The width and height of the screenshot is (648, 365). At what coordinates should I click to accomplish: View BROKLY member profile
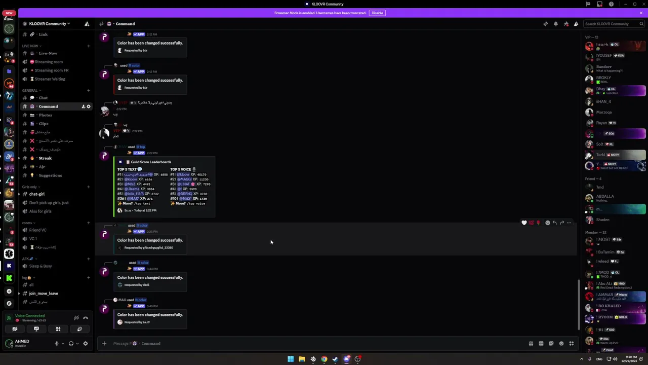[615, 79]
